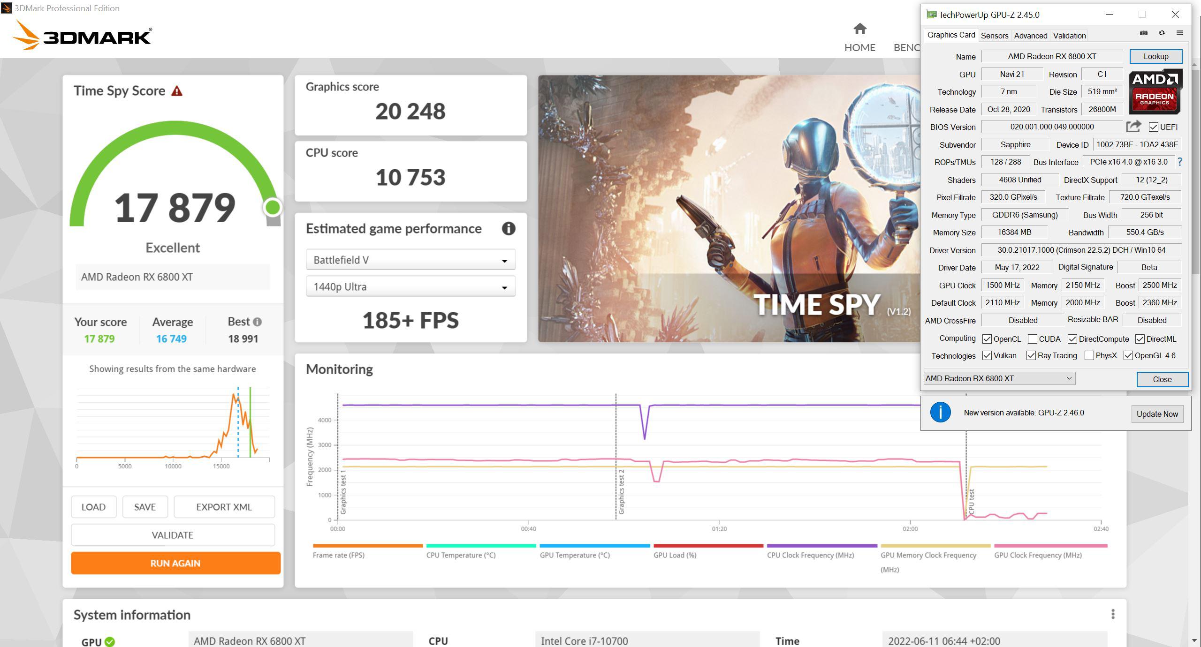Switch to the Sensors tab
Image resolution: width=1201 pixels, height=647 pixels.
[x=994, y=36]
